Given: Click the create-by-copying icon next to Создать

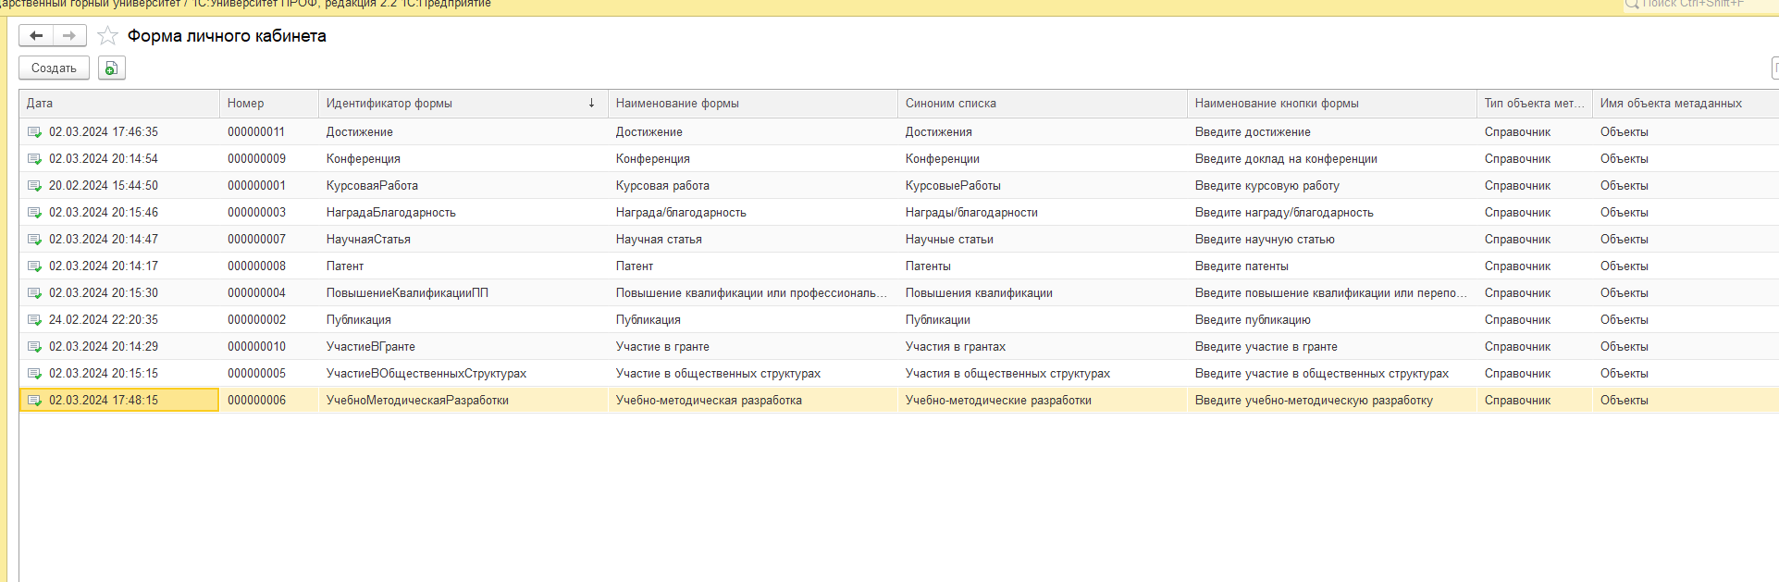Looking at the screenshot, I should pos(112,68).
